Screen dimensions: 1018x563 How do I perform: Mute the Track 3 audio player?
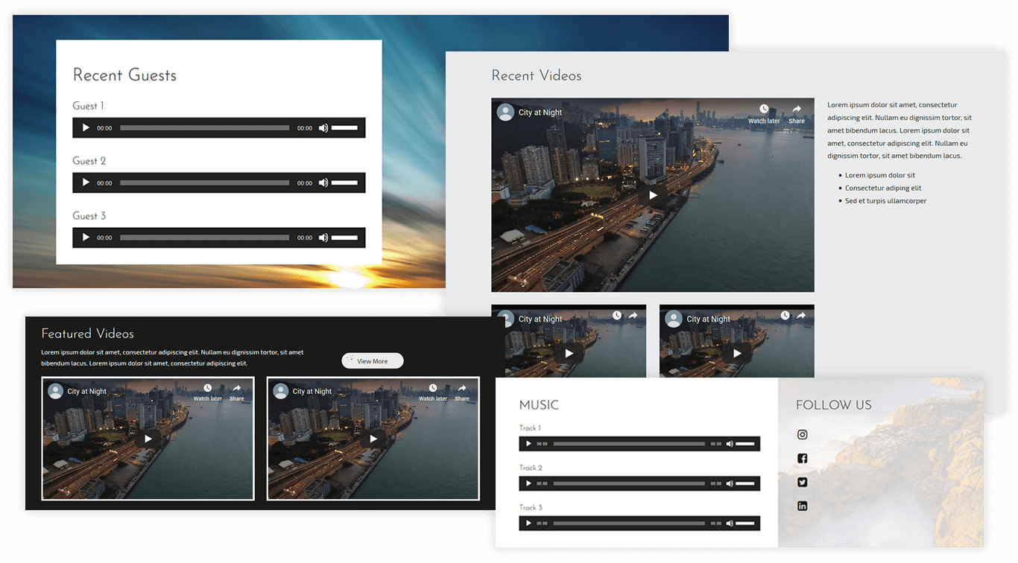tap(730, 523)
